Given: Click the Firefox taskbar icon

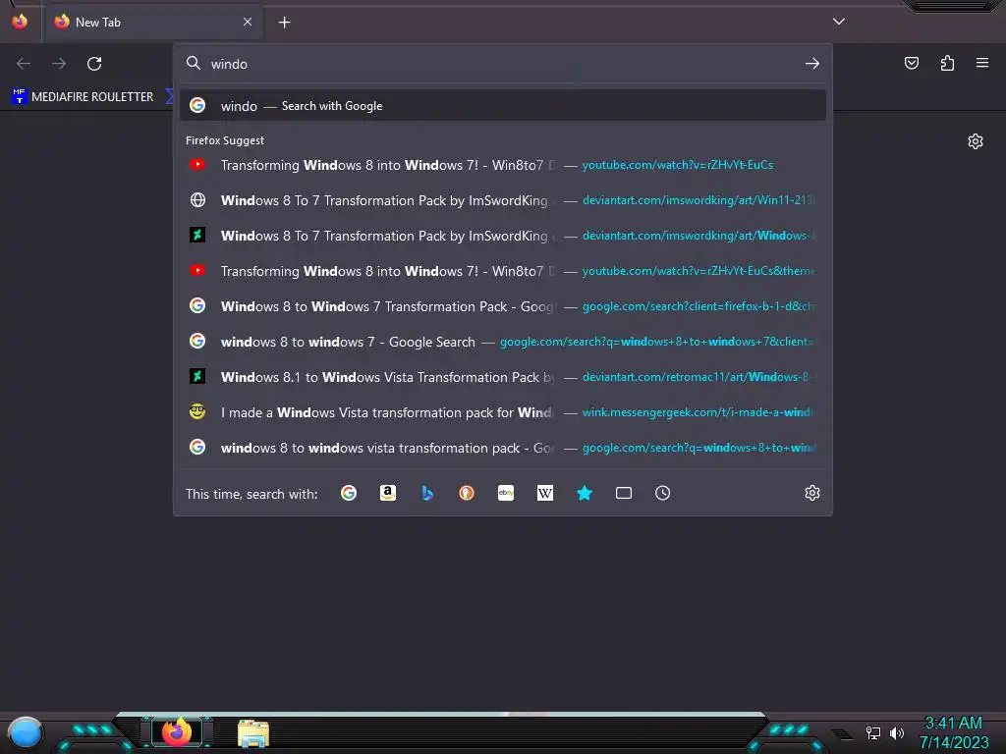Looking at the screenshot, I should coord(177,731).
